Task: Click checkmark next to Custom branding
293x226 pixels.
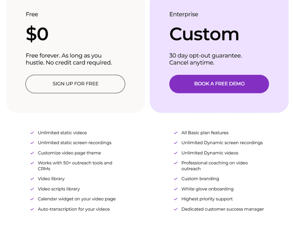Action: (176, 179)
